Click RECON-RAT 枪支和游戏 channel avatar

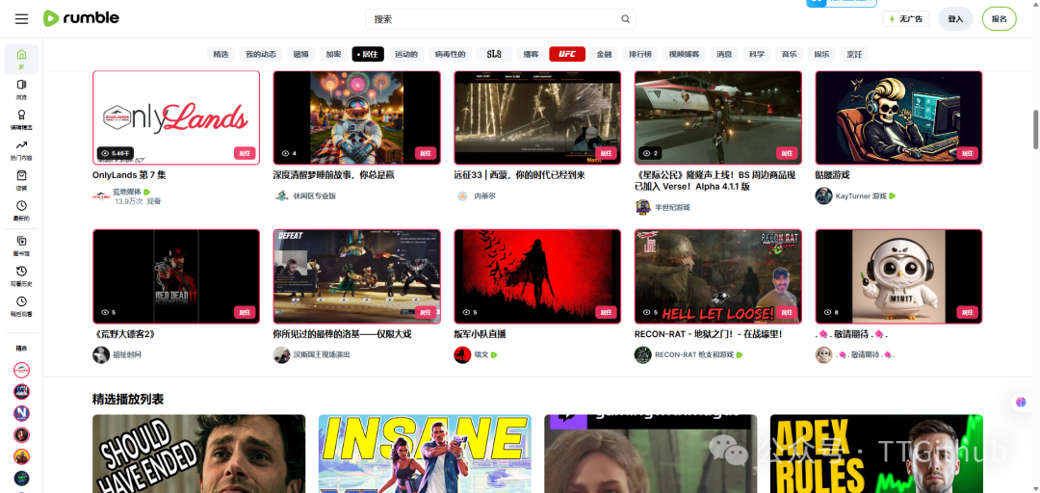point(642,354)
